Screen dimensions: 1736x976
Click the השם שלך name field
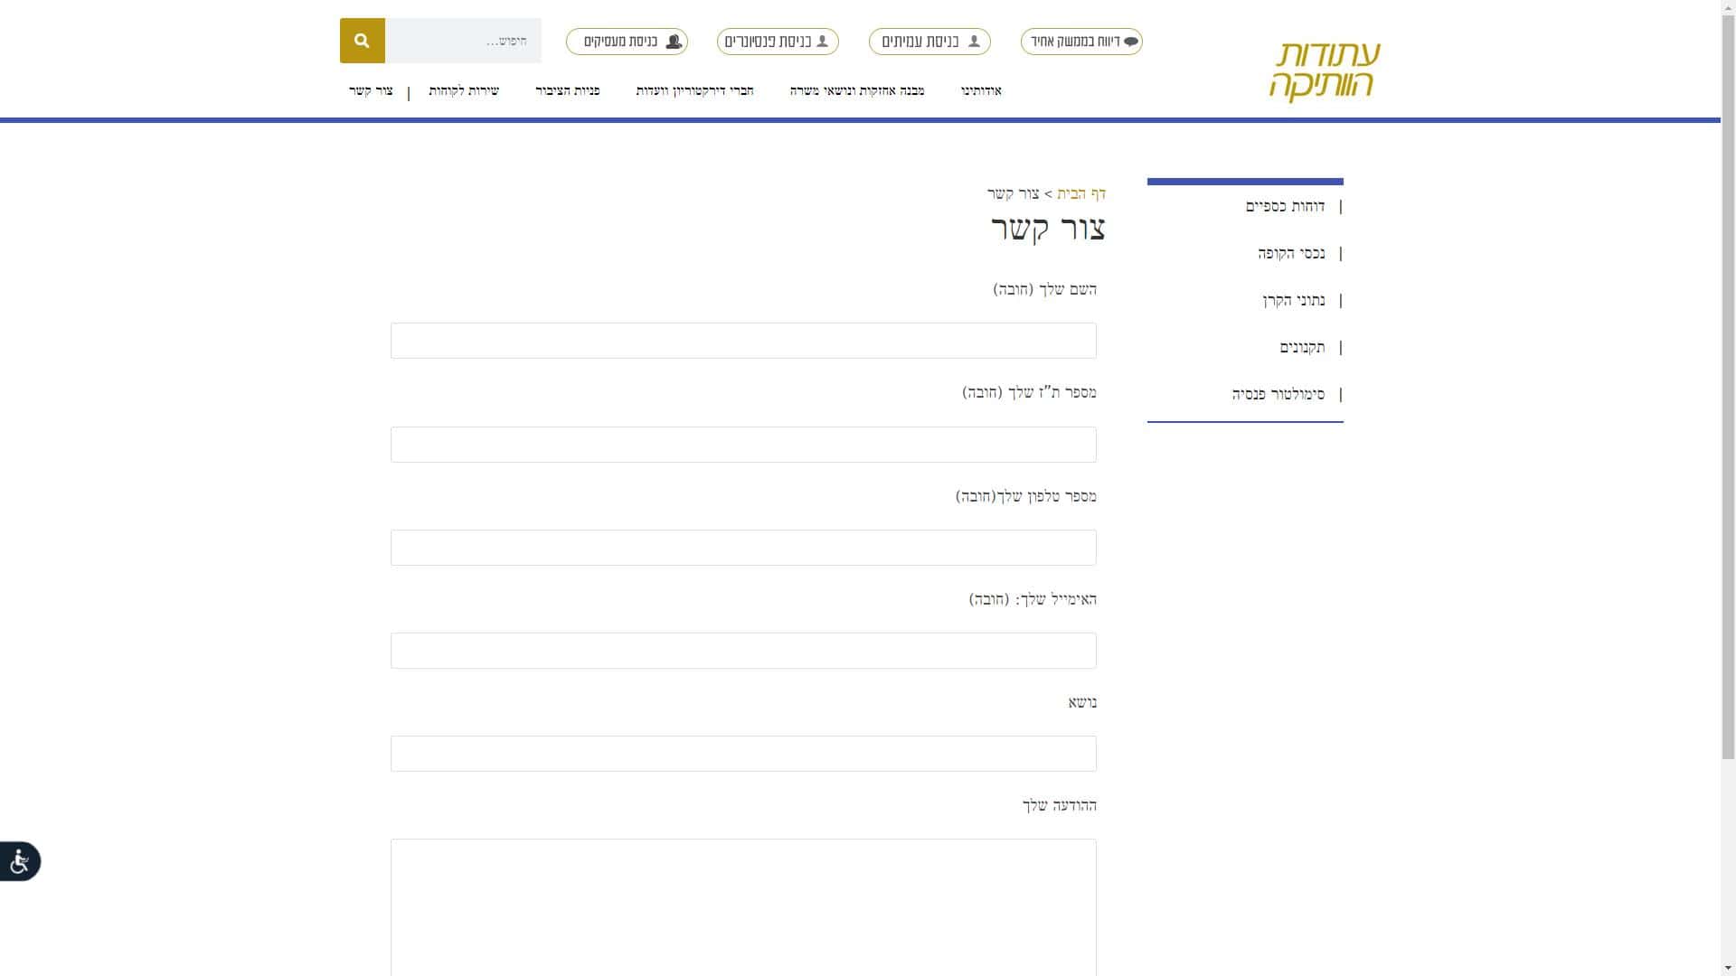point(743,341)
